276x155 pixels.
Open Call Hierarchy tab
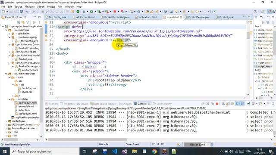pos(162,104)
